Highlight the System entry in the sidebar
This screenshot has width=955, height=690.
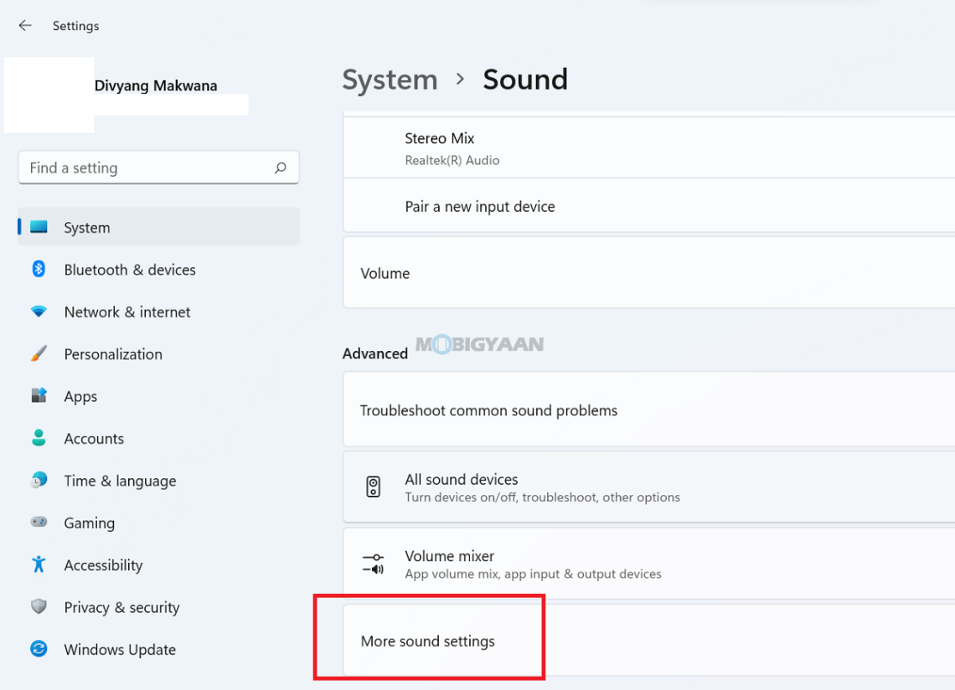pos(86,227)
